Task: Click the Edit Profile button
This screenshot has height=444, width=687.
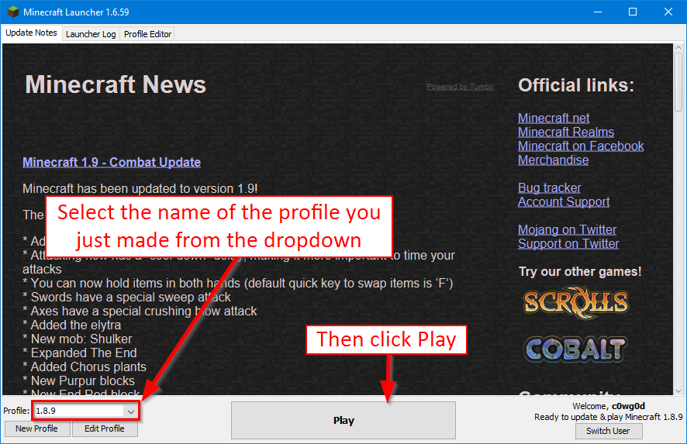Action: point(104,429)
